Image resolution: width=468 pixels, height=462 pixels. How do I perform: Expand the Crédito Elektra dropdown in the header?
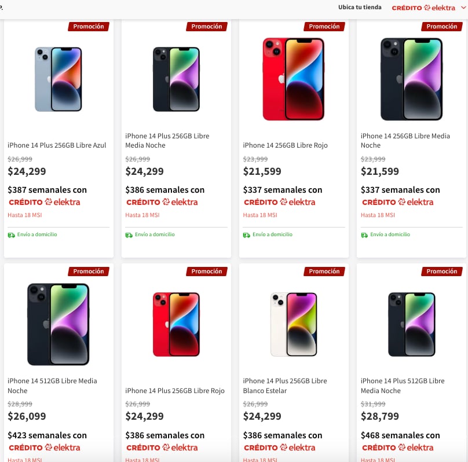coord(463,8)
